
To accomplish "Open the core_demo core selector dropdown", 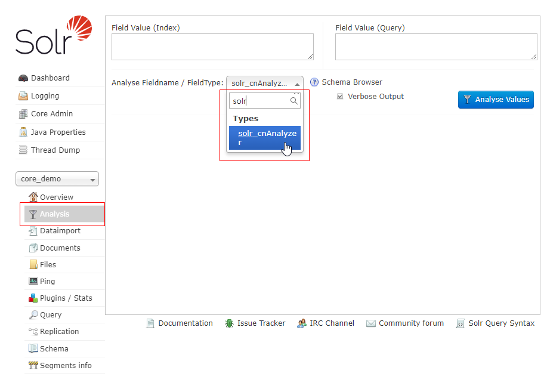I will pyautogui.click(x=57, y=179).
